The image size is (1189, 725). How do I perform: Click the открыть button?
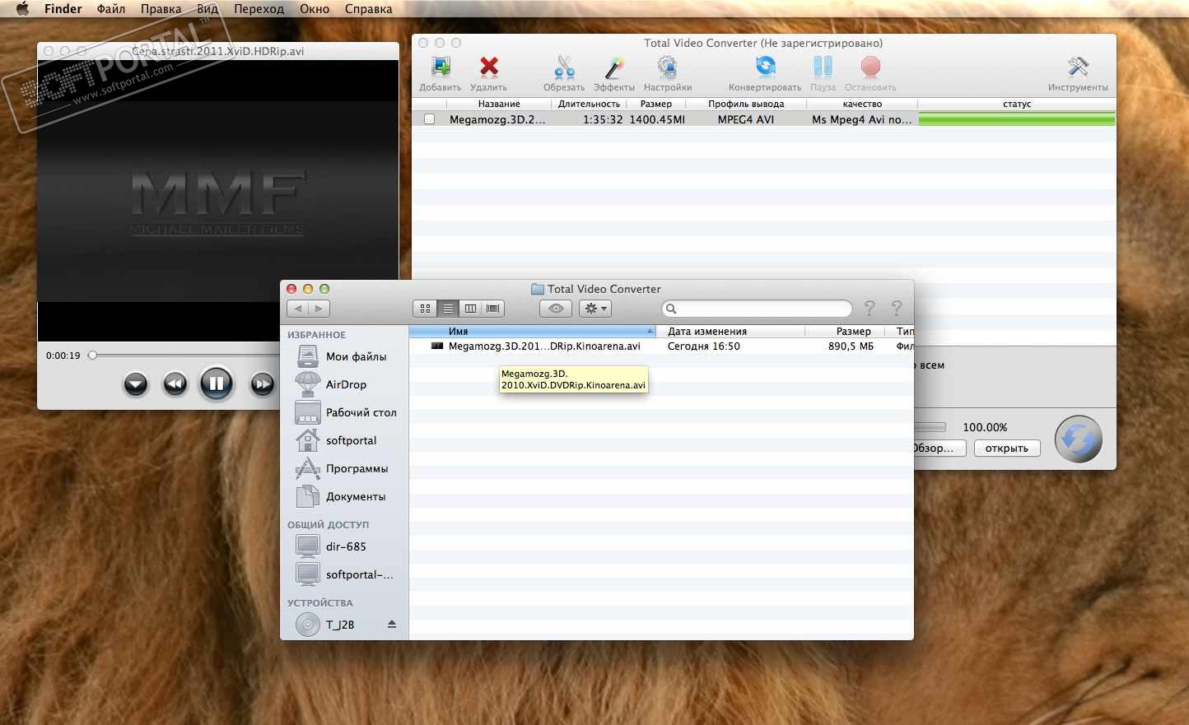(x=1007, y=448)
